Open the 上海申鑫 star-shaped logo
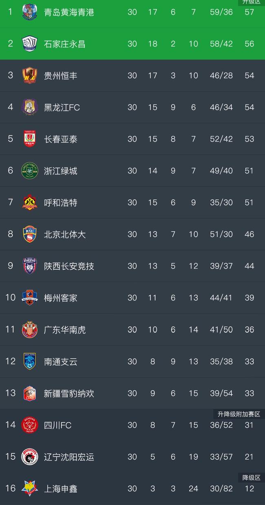 point(29,489)
